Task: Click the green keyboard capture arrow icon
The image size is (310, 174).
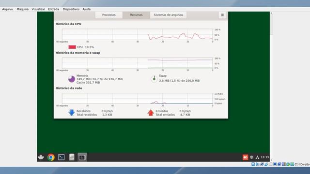Action: (x=292, y=164)
